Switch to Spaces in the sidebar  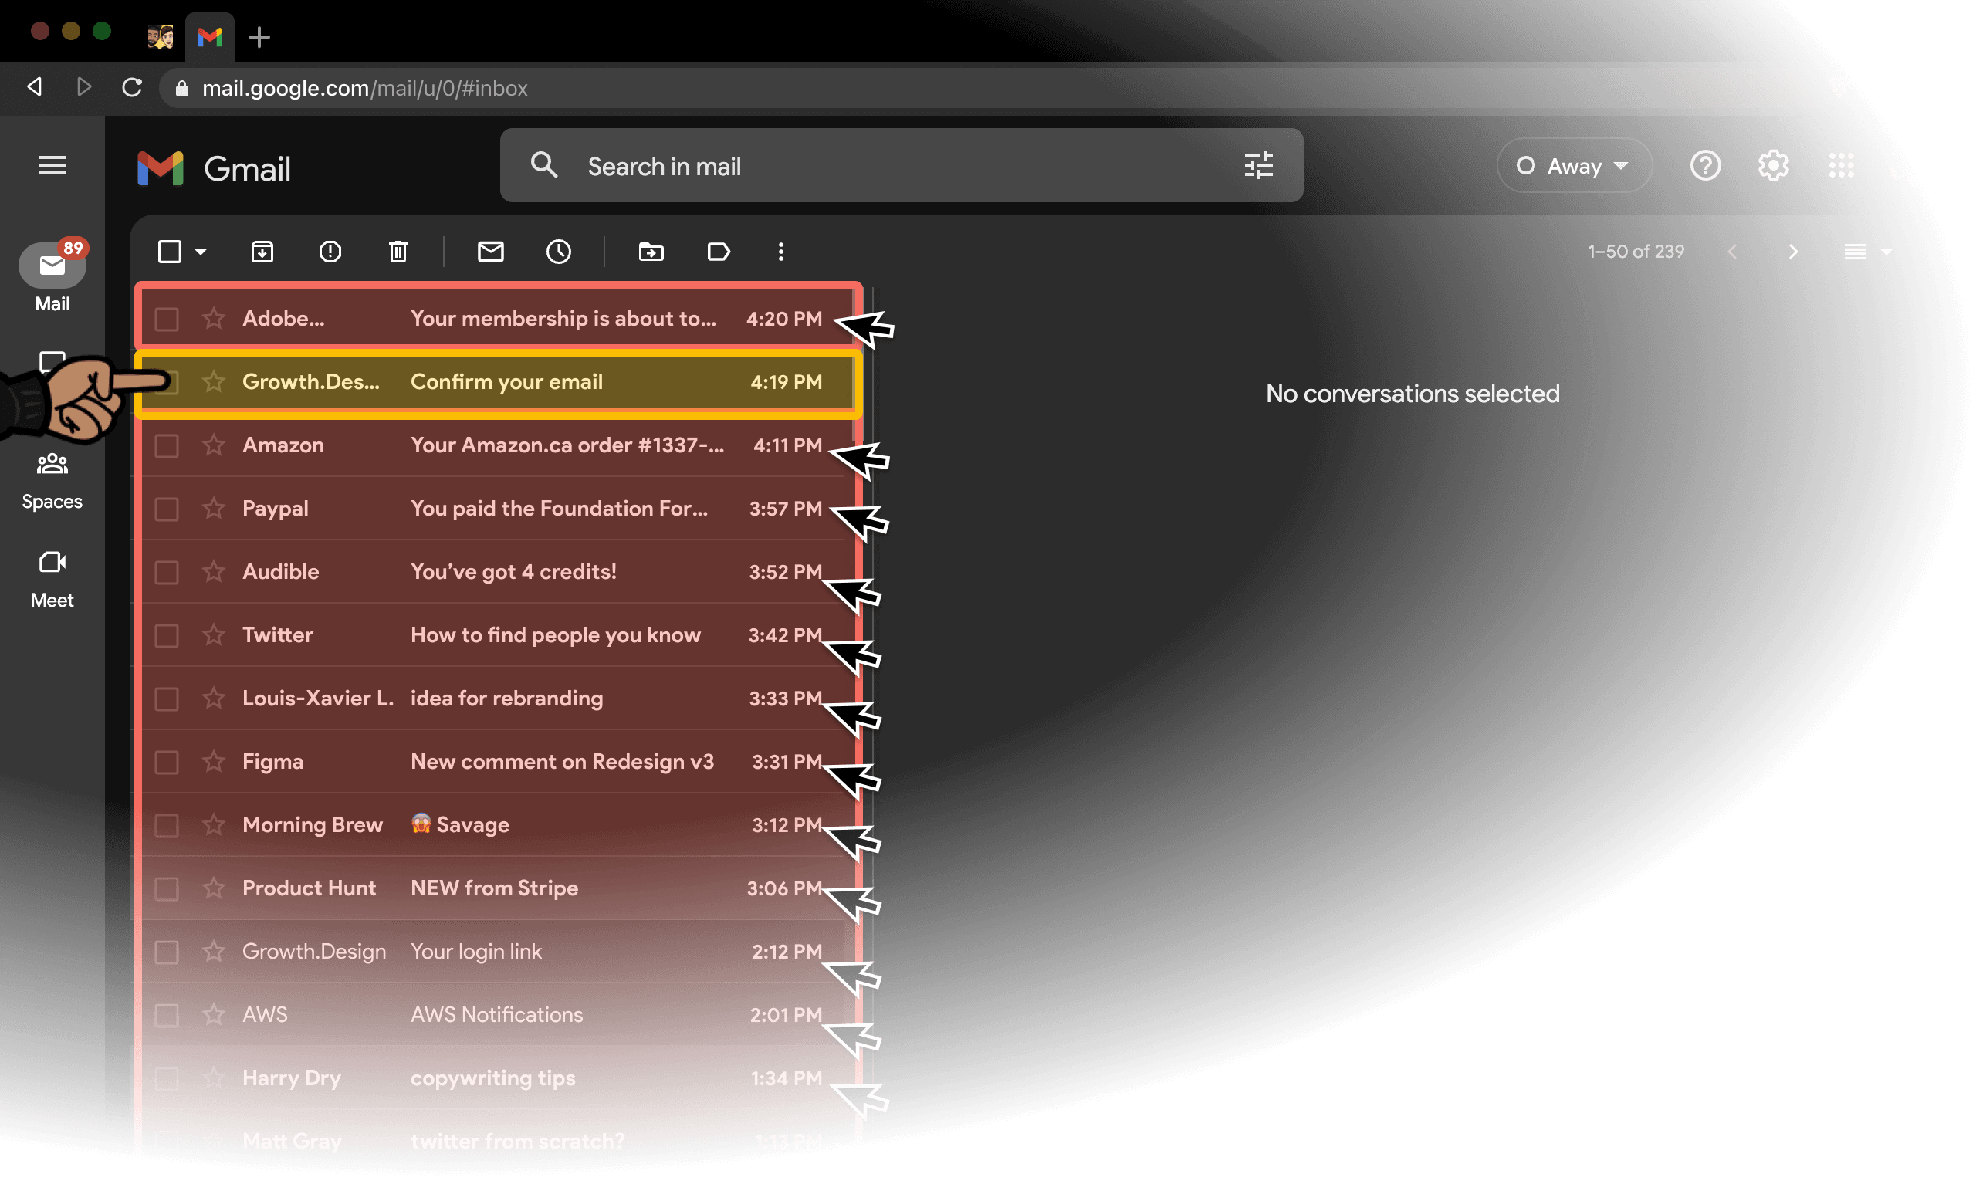(x=52, y=481)
